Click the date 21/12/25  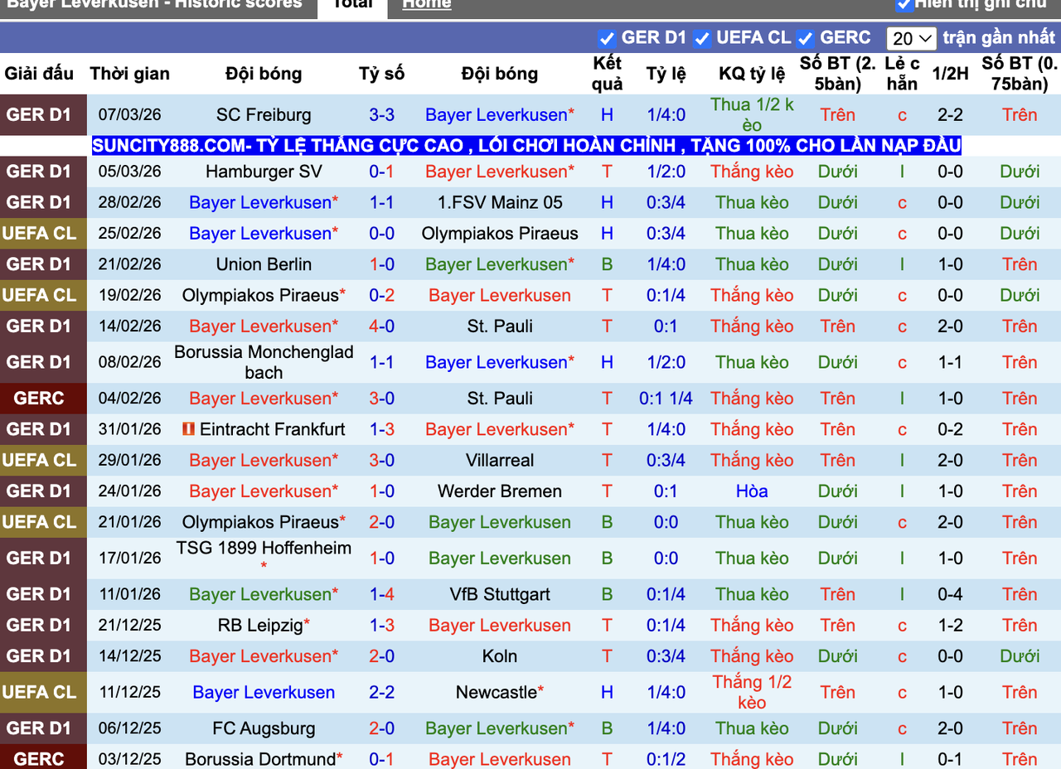[130, 625]
